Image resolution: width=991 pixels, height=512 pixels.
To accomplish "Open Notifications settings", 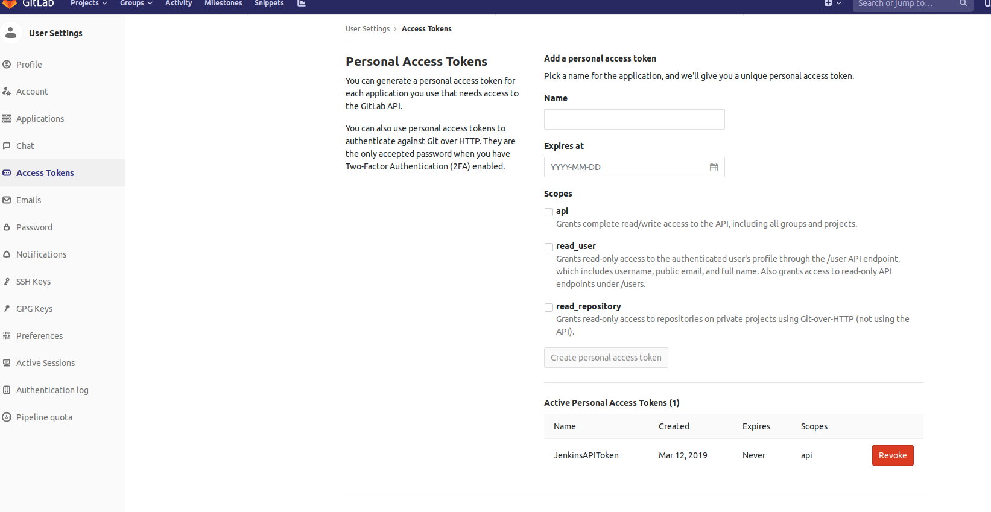I will [x=42, y=254].
